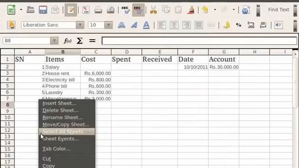This screenshot has width=299, height=168.
Task: Click cell with Rs.30,000.00
Action: (x=224, y=67)
